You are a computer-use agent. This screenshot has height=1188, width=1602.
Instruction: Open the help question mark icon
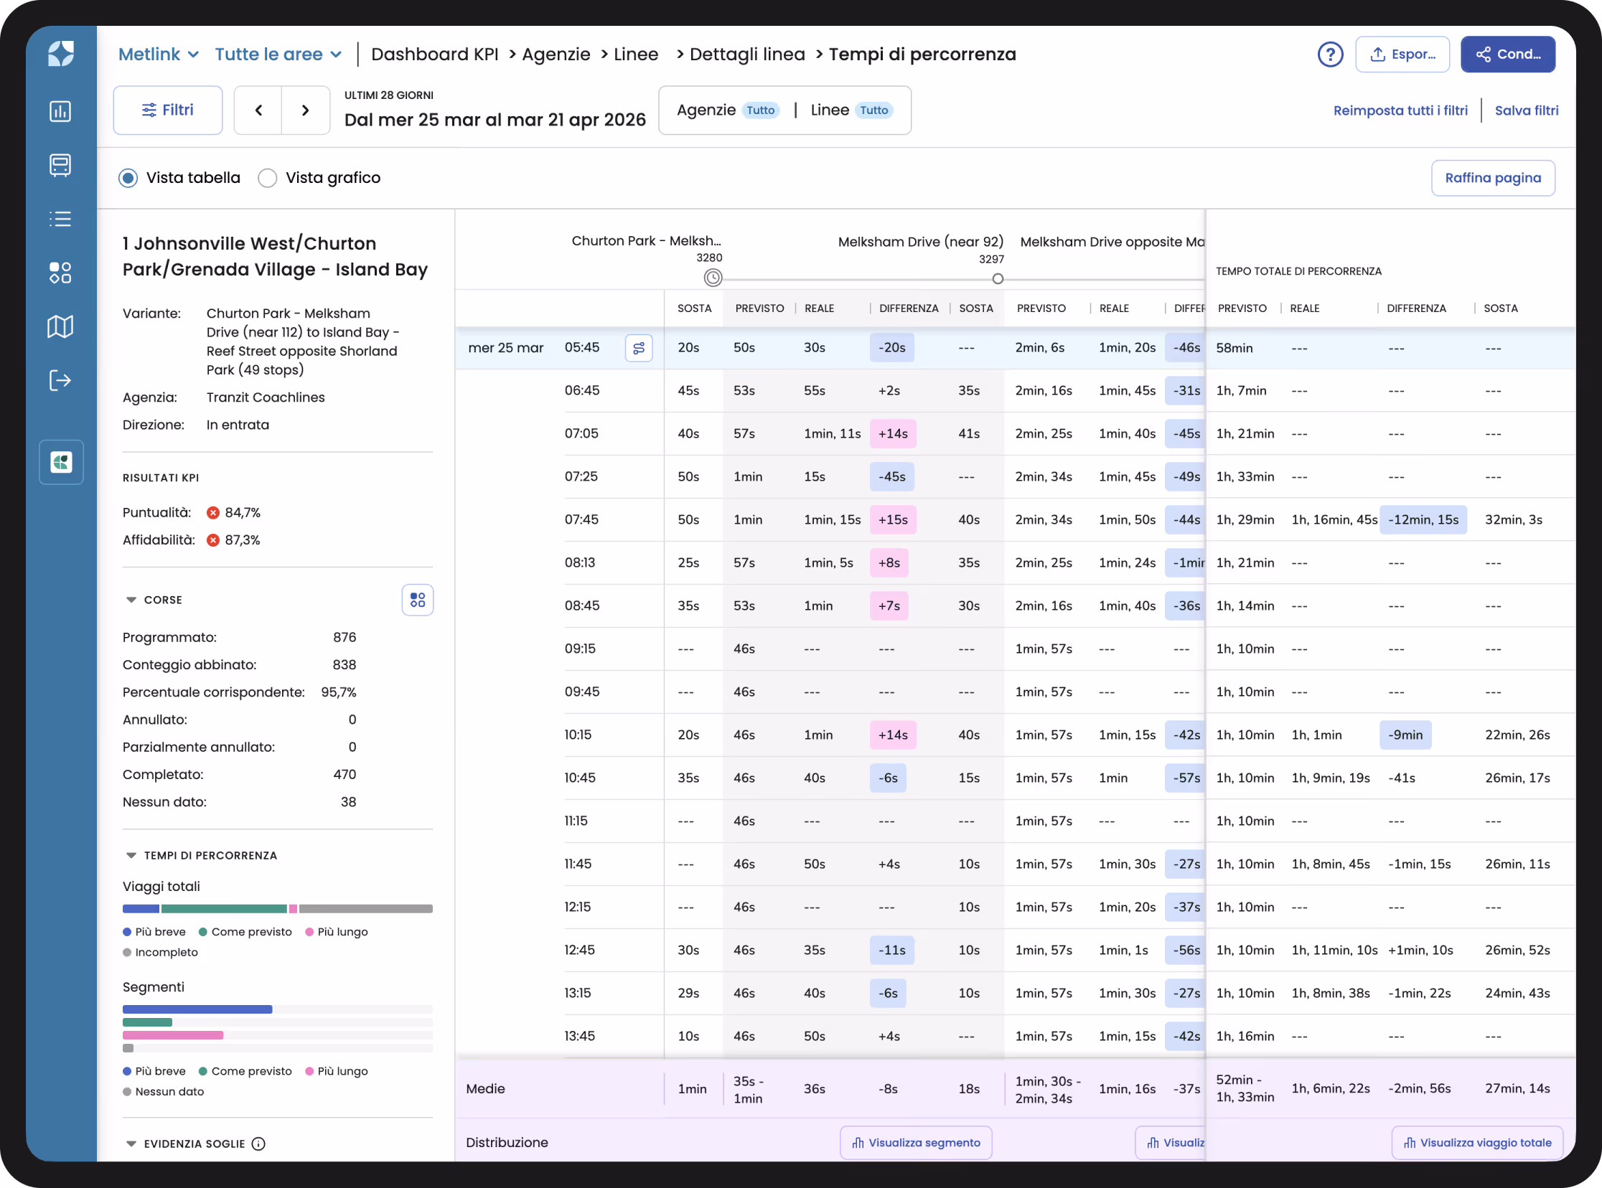click(x=1330, y=55)
